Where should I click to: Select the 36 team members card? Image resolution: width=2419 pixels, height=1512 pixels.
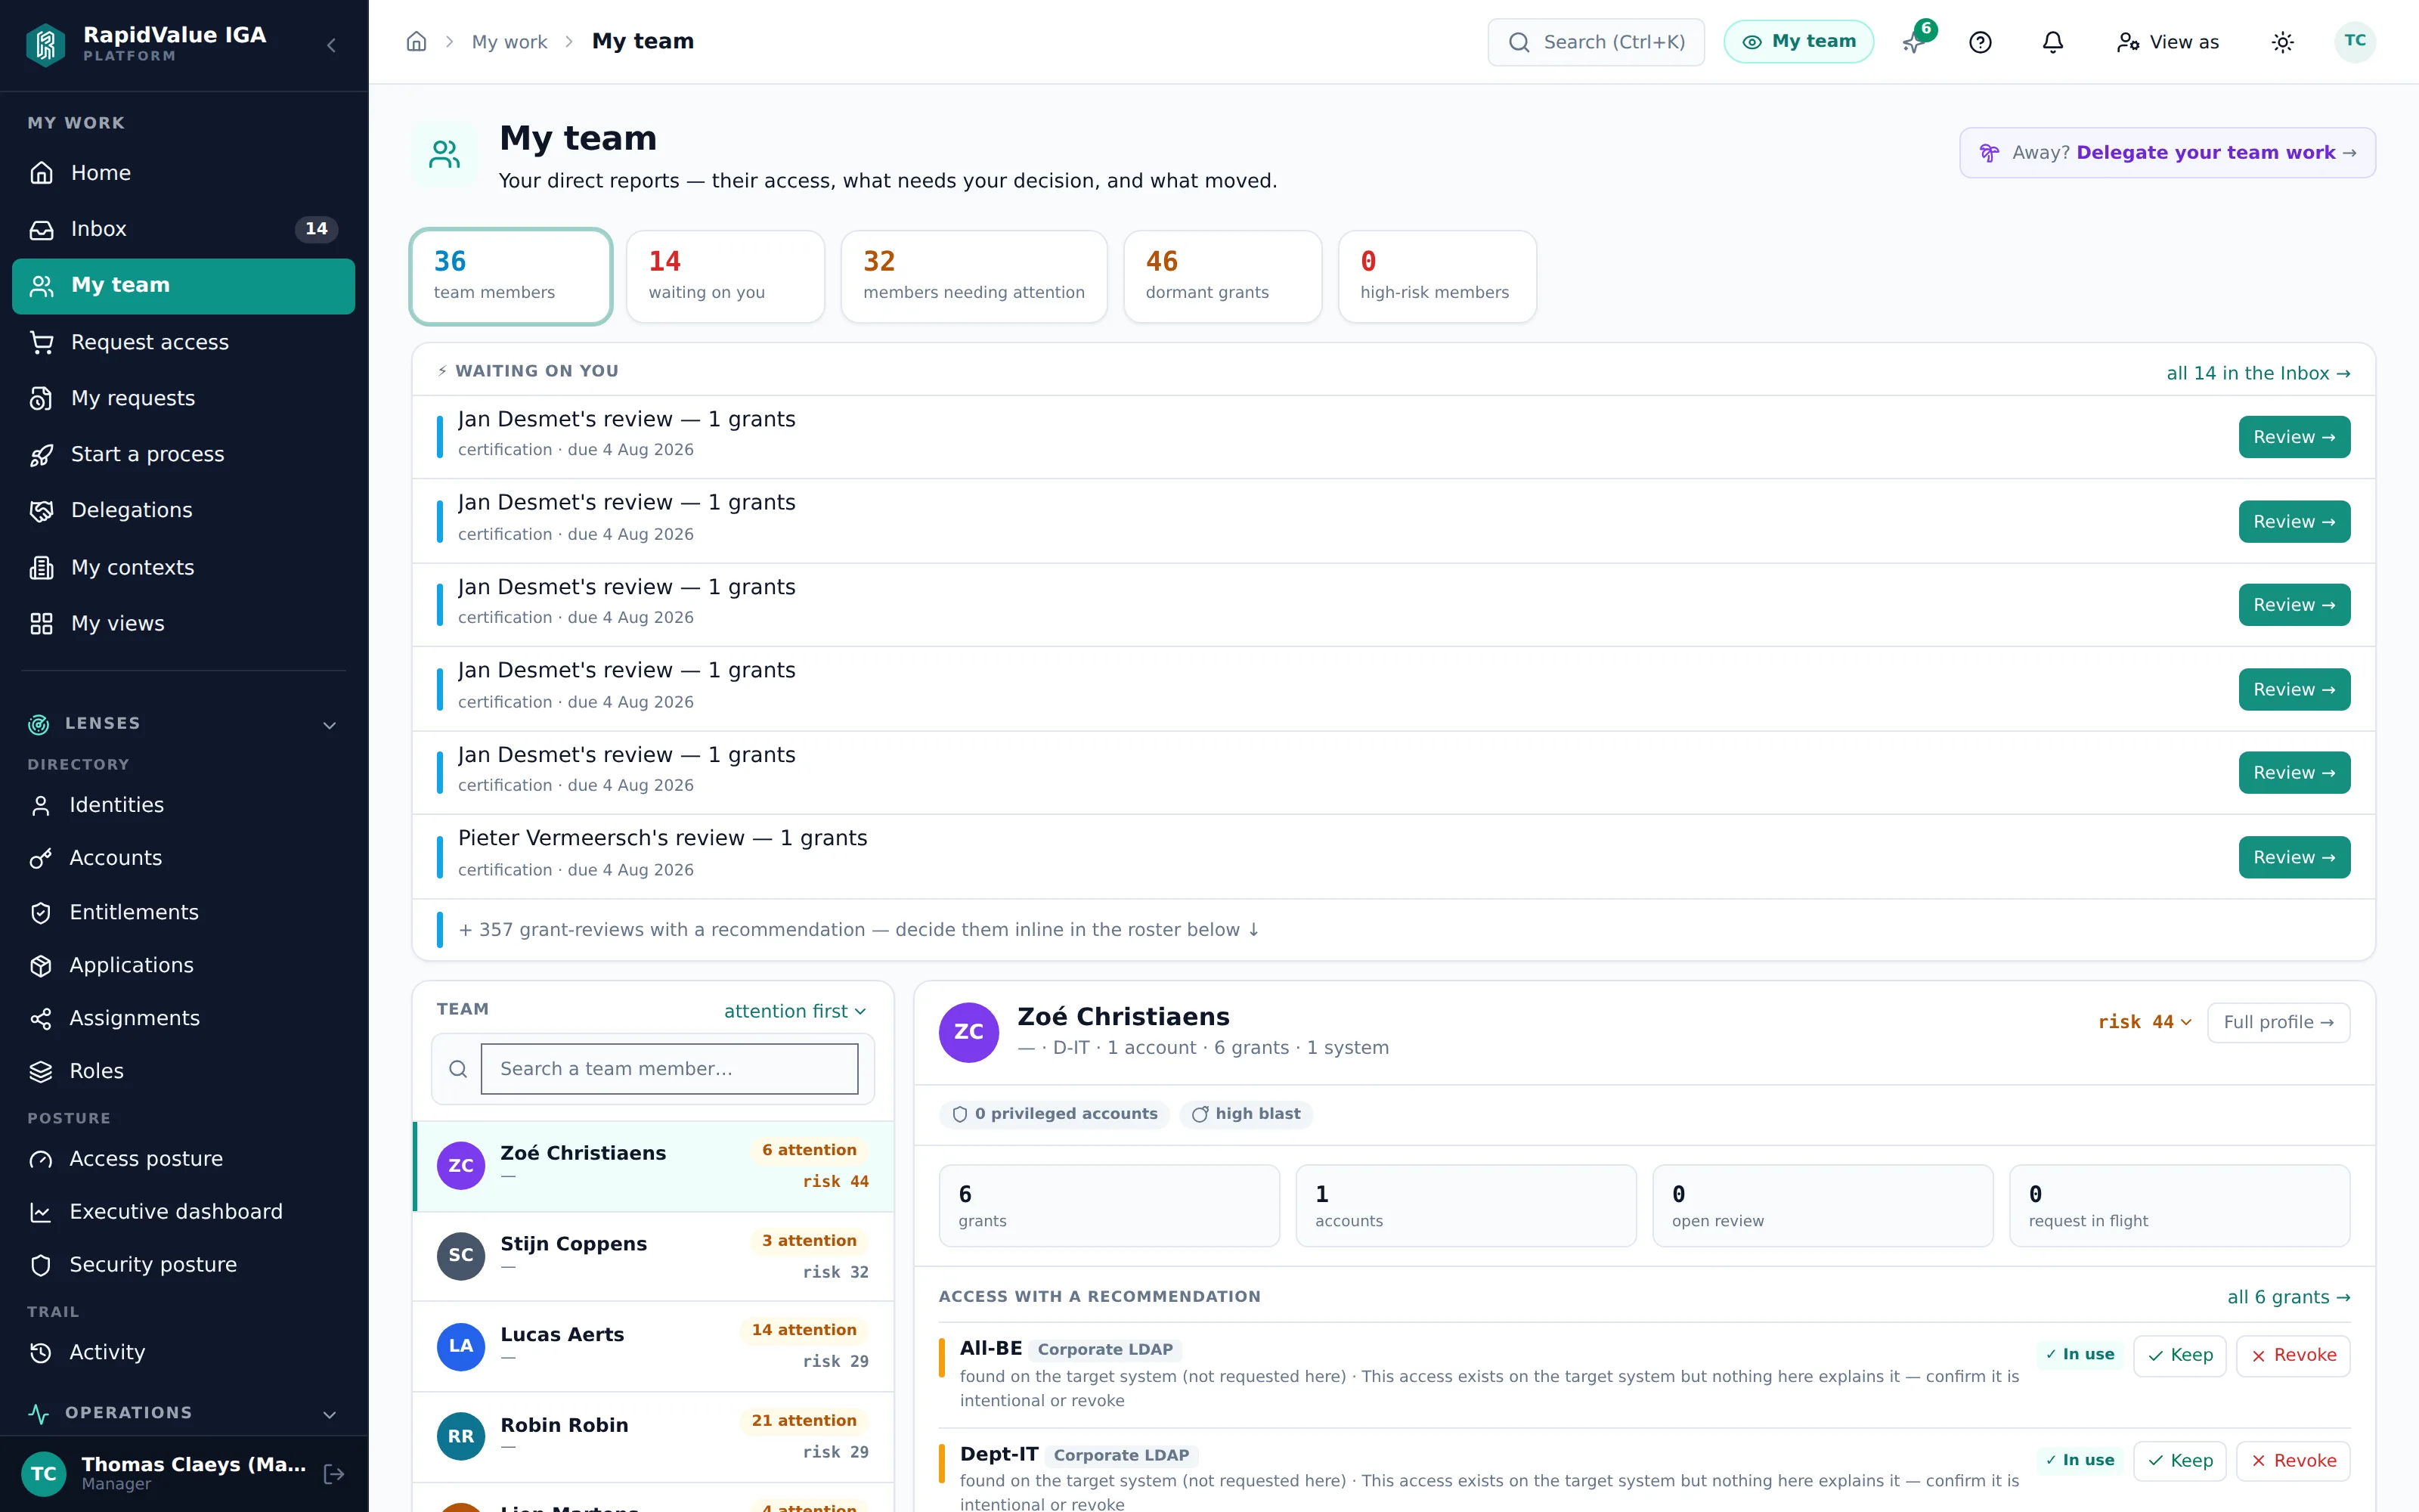click(x=511, y=277)
